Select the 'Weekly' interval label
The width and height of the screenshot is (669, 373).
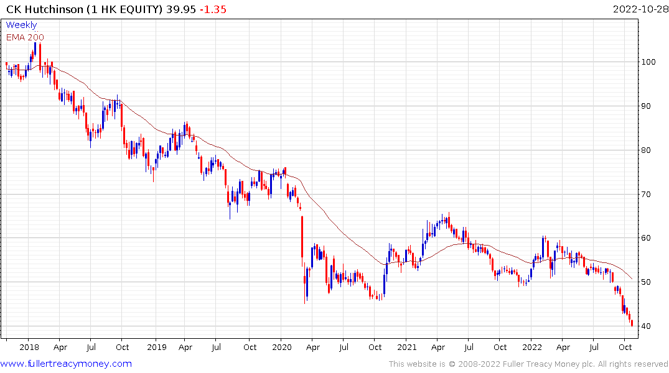[21, 25]
